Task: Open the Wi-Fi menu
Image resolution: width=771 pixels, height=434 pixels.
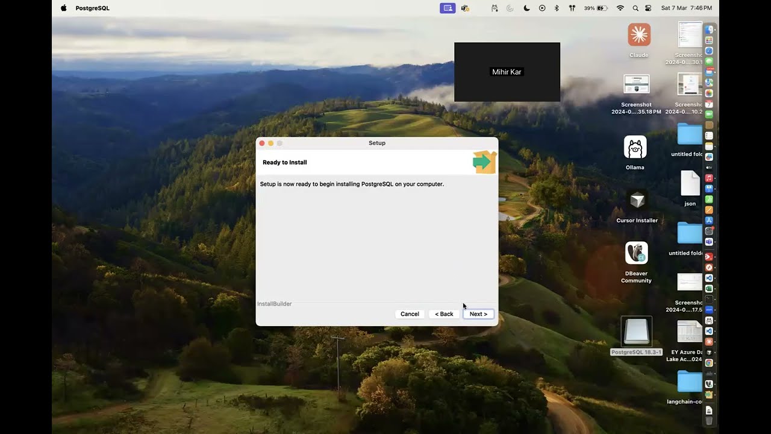Action: tap(620, 8)
